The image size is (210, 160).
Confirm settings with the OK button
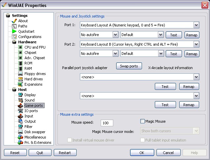(x=142, y=153)
